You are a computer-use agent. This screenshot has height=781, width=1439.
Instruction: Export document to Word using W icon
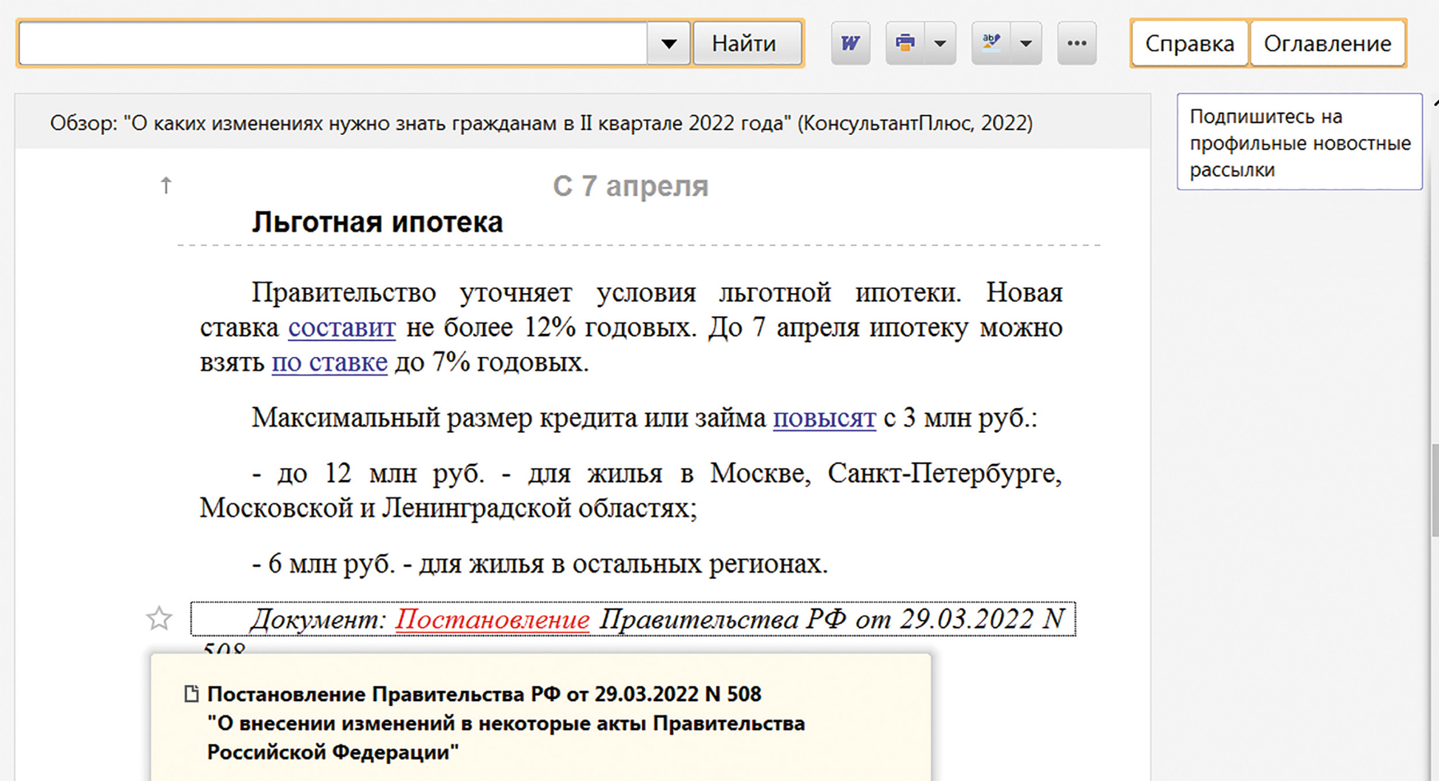coord(850,43)
